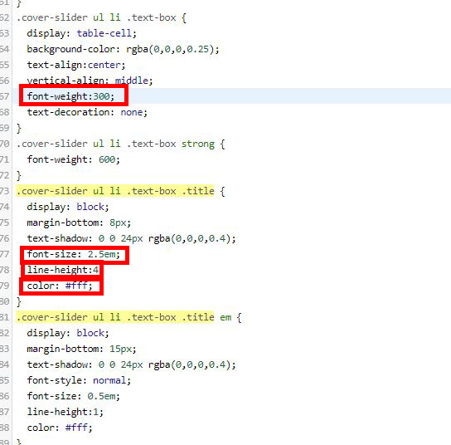Click the 'font-style' property name
This screenshot has height=445, width=451.
[55, 380]
